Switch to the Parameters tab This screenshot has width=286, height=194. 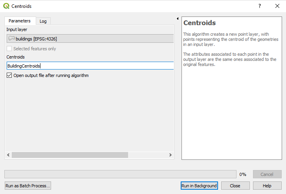pos(20,21)
